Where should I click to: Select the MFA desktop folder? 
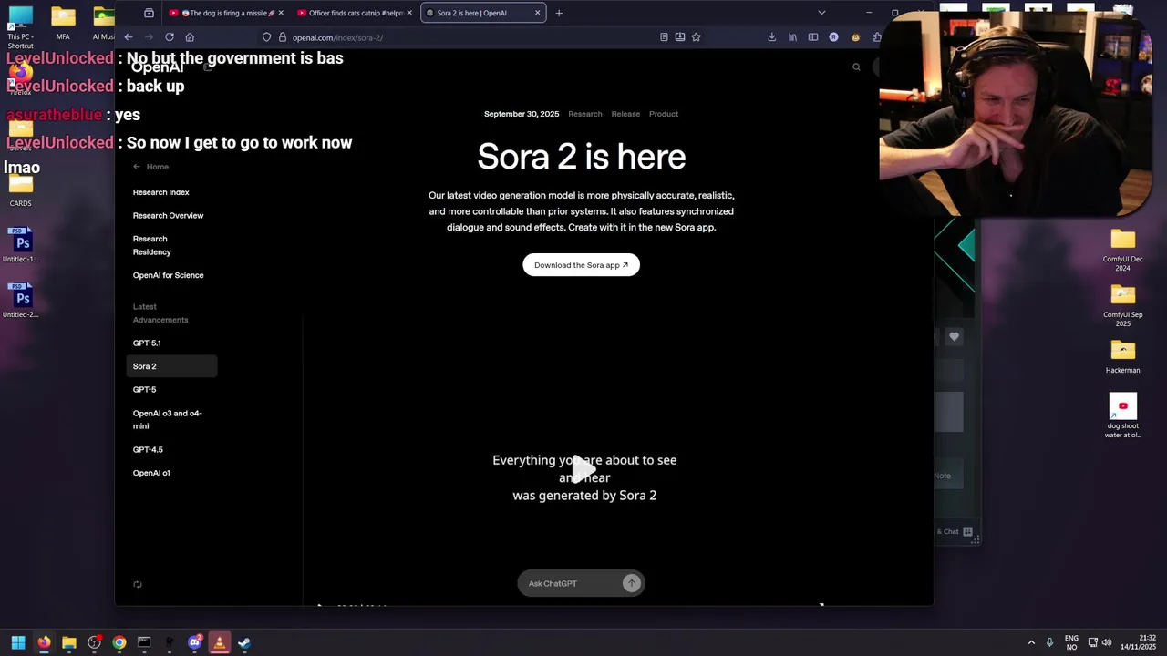[x=63, y=25]
